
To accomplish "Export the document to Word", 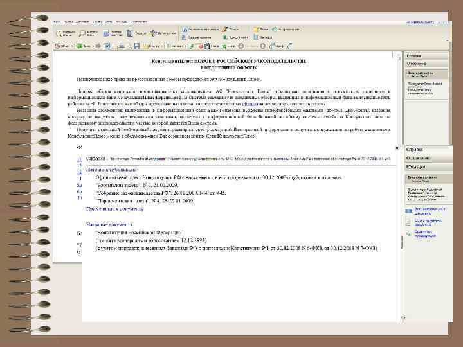I will click(x=107, y=46).
